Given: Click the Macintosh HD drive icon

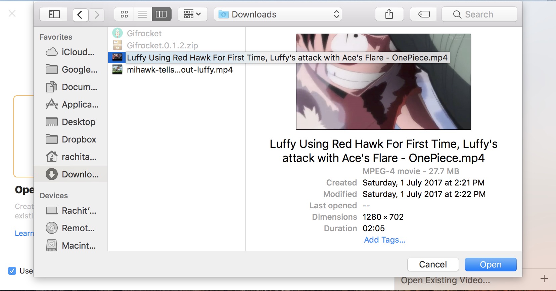Looking at the screenshot, I should (x=51, y=246).
